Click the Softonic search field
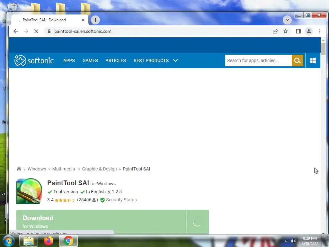 click(x=258, y=60)
